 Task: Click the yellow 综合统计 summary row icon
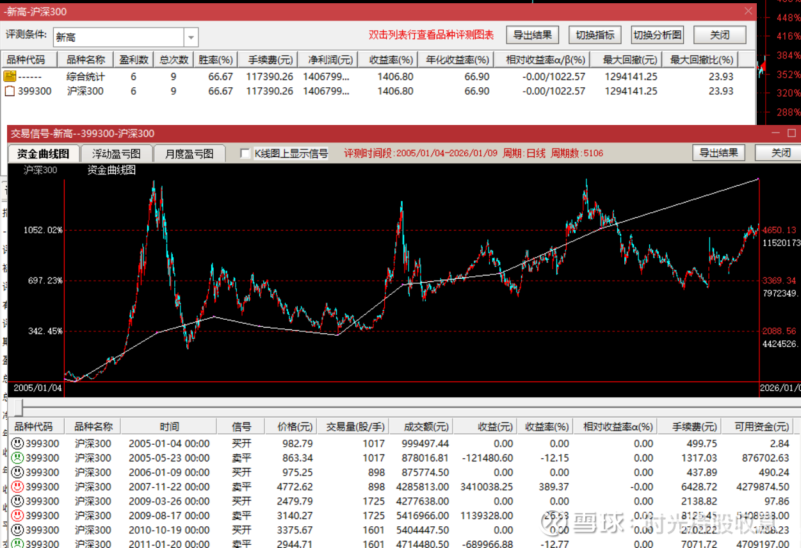[10, 76]
